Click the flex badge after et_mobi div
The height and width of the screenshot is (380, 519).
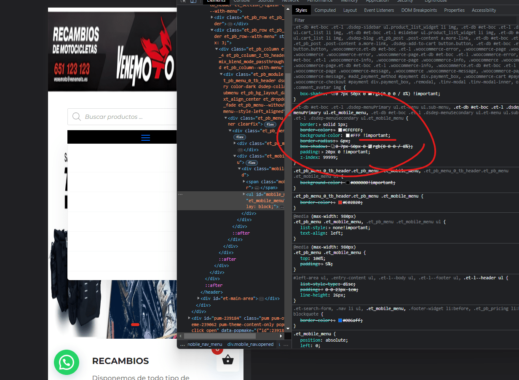[252, 163]
